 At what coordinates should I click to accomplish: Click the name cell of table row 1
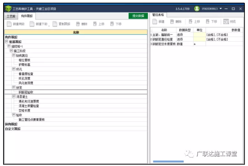coord(164,35)
